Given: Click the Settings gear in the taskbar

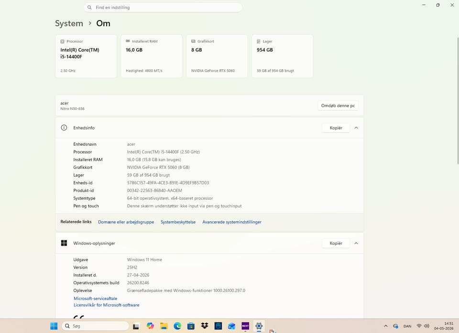Looking at the screenshot, I should 259,326.
